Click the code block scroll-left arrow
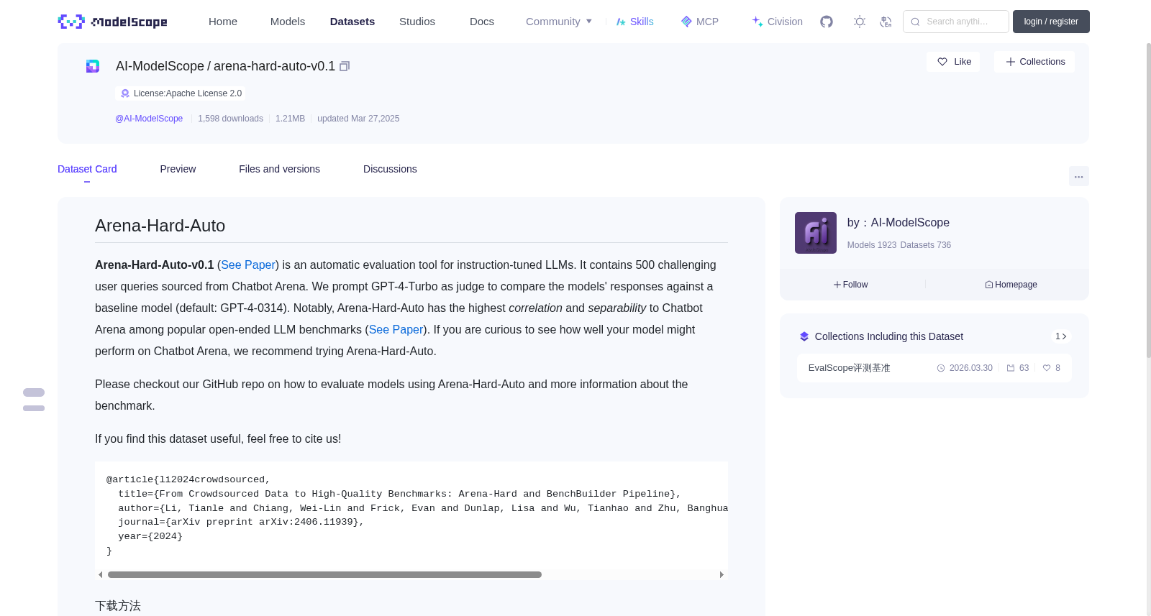Viewport: 1151px width, 616px height. coord(100,575)
